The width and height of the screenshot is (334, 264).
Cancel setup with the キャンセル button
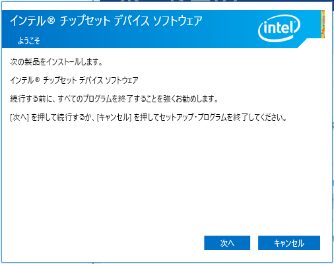289,243
